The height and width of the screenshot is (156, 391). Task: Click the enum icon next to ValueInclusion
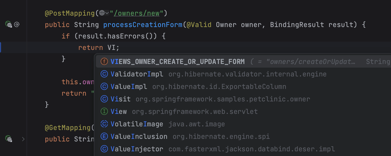click(x=104, y=136)
